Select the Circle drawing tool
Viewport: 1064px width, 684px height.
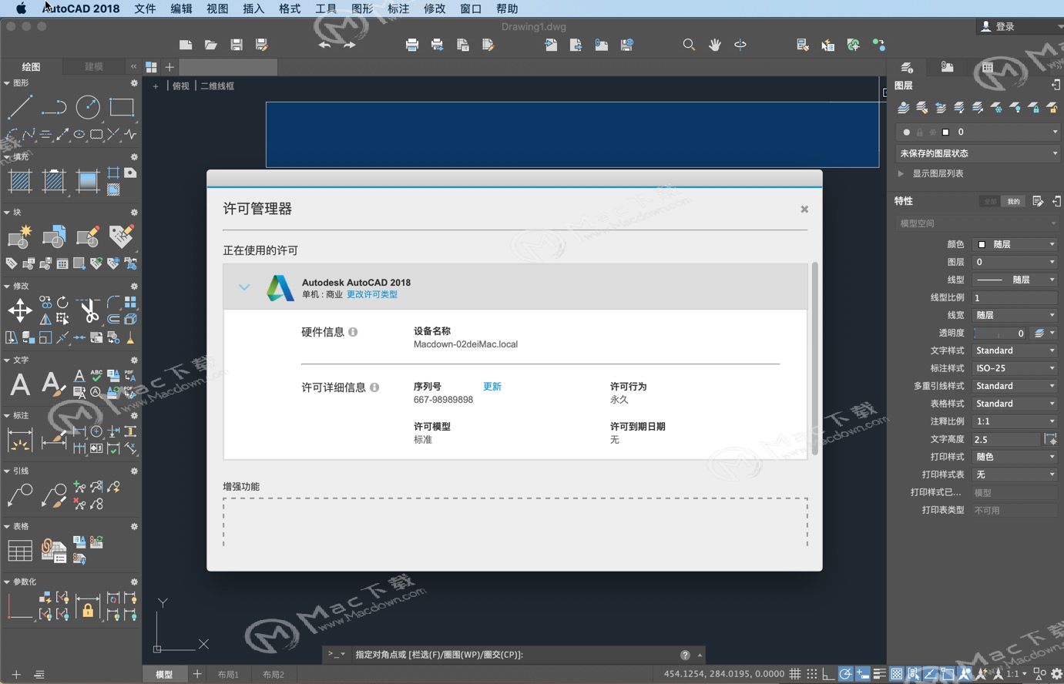coord(88,107)
